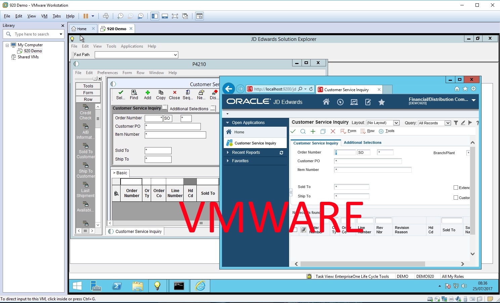Screen dimensions: 500x303
Task: Switch to the Additional Selections web tab
Action: click(362, 142)
